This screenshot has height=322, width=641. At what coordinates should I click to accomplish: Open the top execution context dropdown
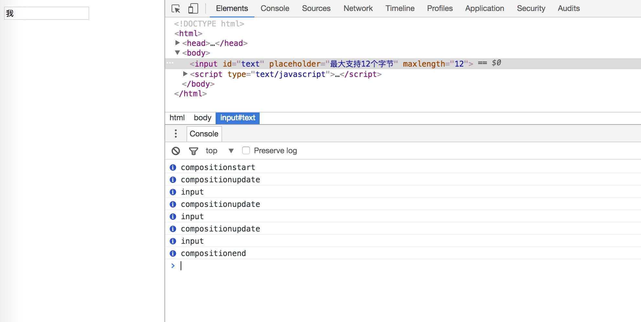pyautogui.click(x=219, y=151)
